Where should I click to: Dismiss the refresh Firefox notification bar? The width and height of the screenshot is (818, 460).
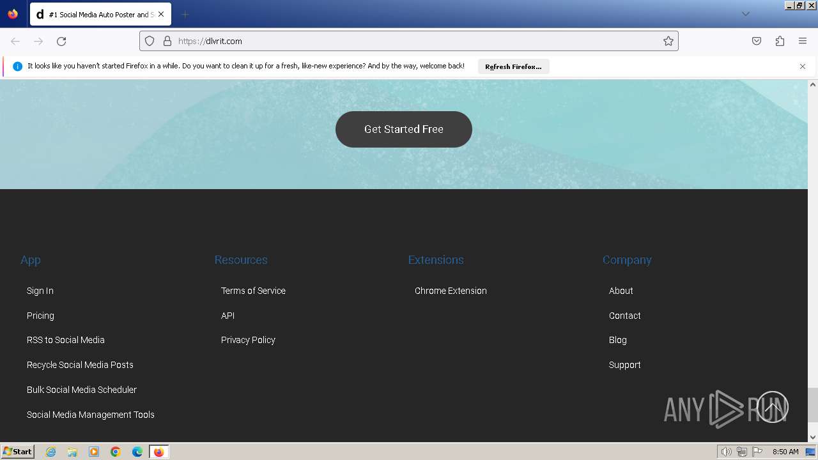(803, 66)
